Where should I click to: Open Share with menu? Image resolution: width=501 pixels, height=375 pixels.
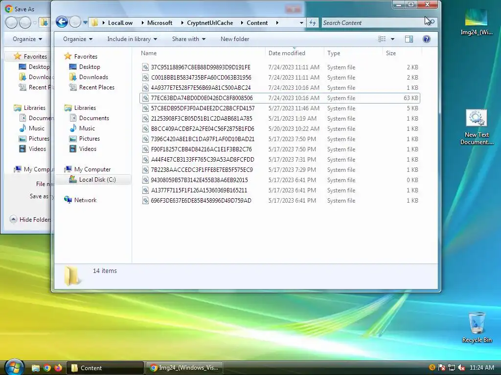click(x=188, y=39)
